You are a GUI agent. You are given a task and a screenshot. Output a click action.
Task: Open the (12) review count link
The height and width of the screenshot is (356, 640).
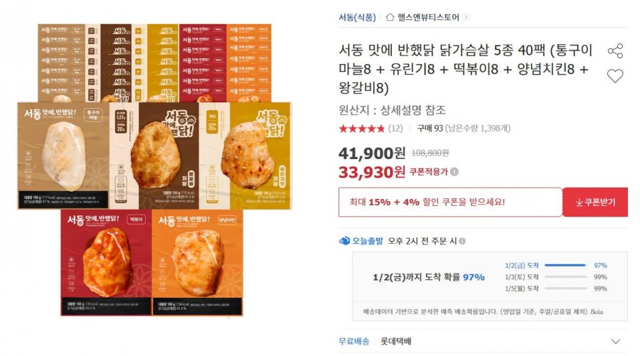(395, 129)
